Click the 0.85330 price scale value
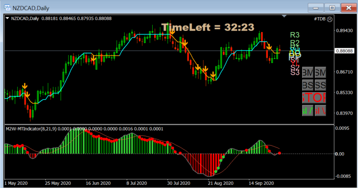 point(344,93)
